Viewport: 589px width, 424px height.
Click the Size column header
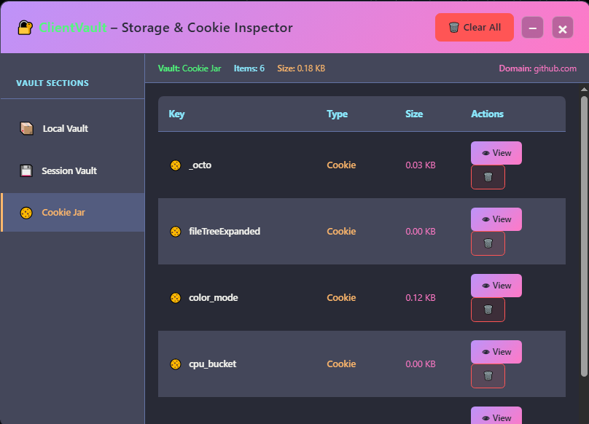(x=414, y=114)
